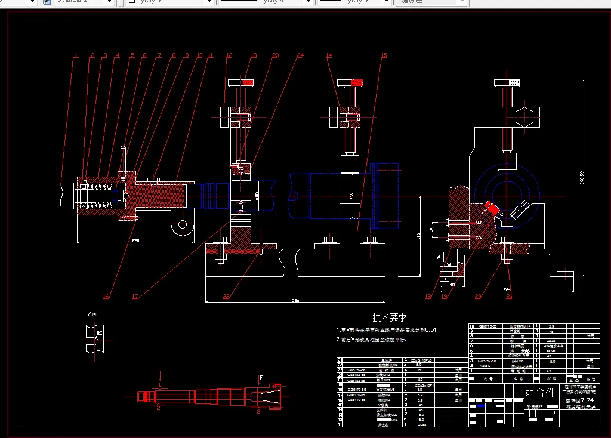Select part balloon number 16 below left view
This screenshot has width=611, height=438.
tap(106, 297)
